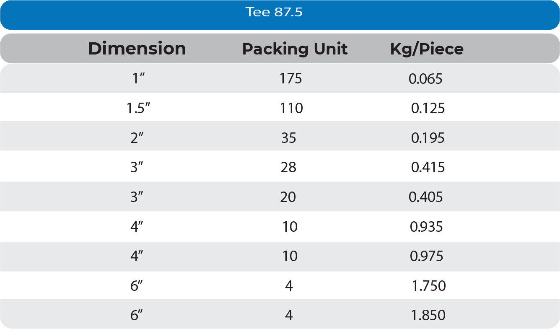Screen dimensions: 560x329
Task: Click the Packing Unit column header
Action: pos(295,49)
